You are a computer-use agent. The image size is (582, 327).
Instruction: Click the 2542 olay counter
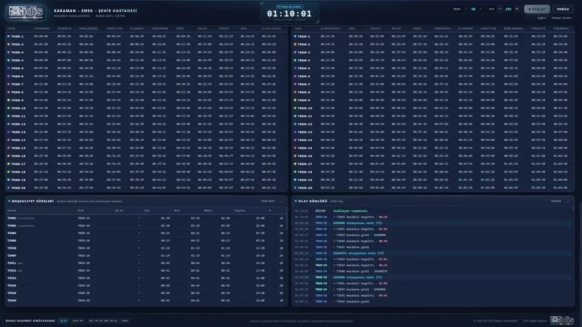click(x=337, y=201)
